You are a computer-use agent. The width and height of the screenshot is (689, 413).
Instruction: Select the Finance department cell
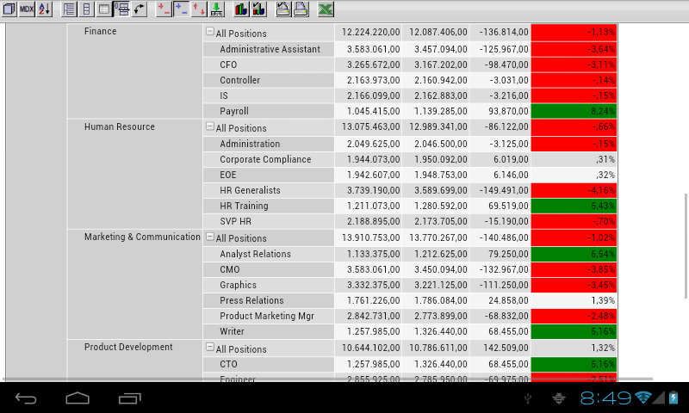coord(134,71)
